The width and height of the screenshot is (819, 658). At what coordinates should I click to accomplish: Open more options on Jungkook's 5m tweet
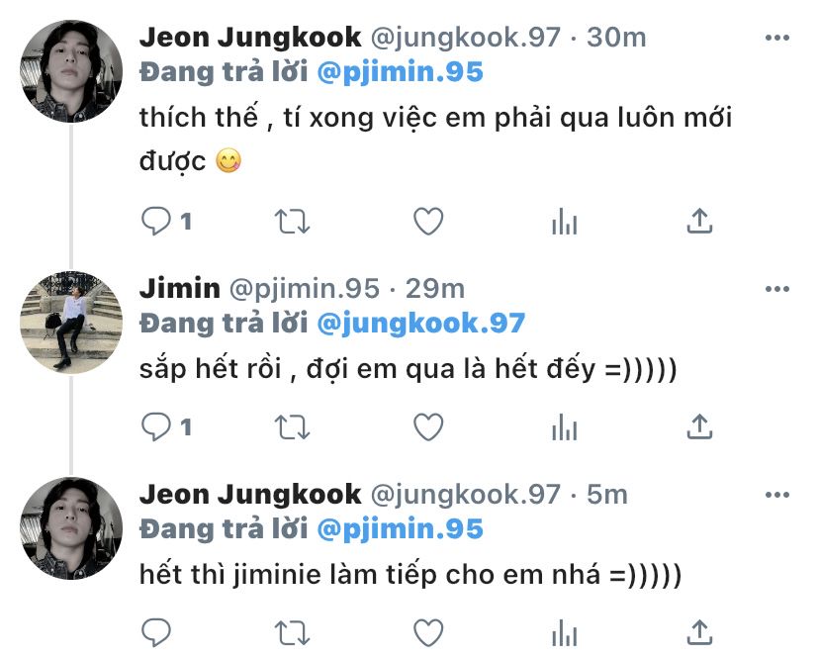[x=777, y=493]
